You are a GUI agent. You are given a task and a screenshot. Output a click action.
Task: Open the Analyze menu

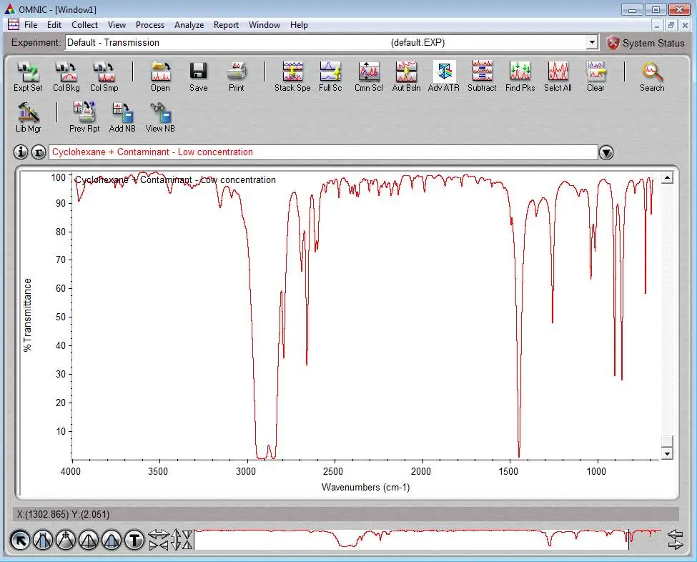(x=189, y=25)
